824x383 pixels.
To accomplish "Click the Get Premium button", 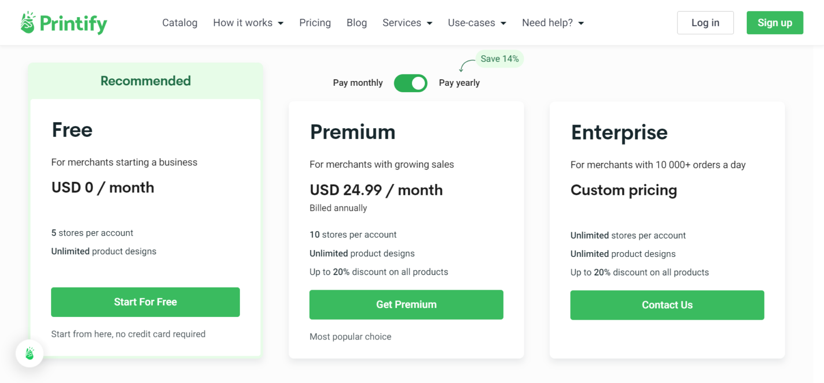I will (x=406, y=305).
